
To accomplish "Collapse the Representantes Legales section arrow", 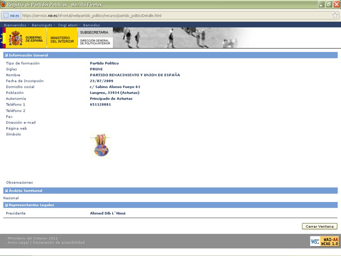I will click(6, 205).
